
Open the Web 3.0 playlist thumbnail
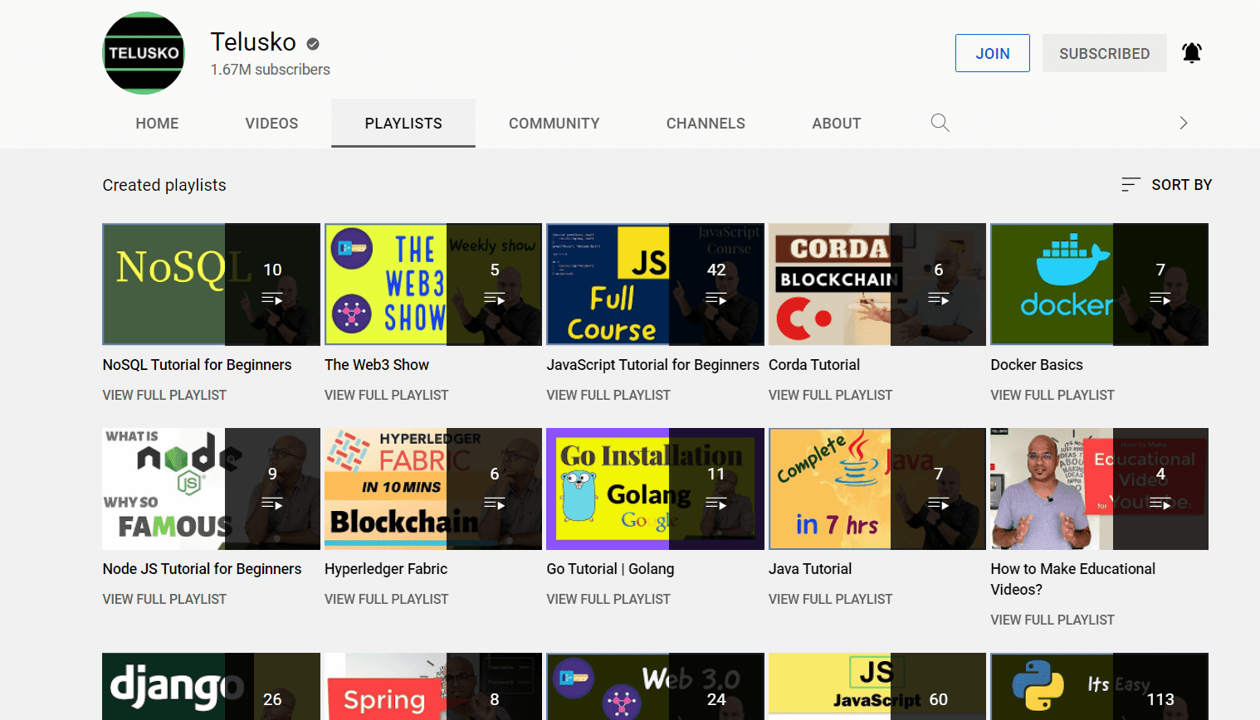coord(655,687)
